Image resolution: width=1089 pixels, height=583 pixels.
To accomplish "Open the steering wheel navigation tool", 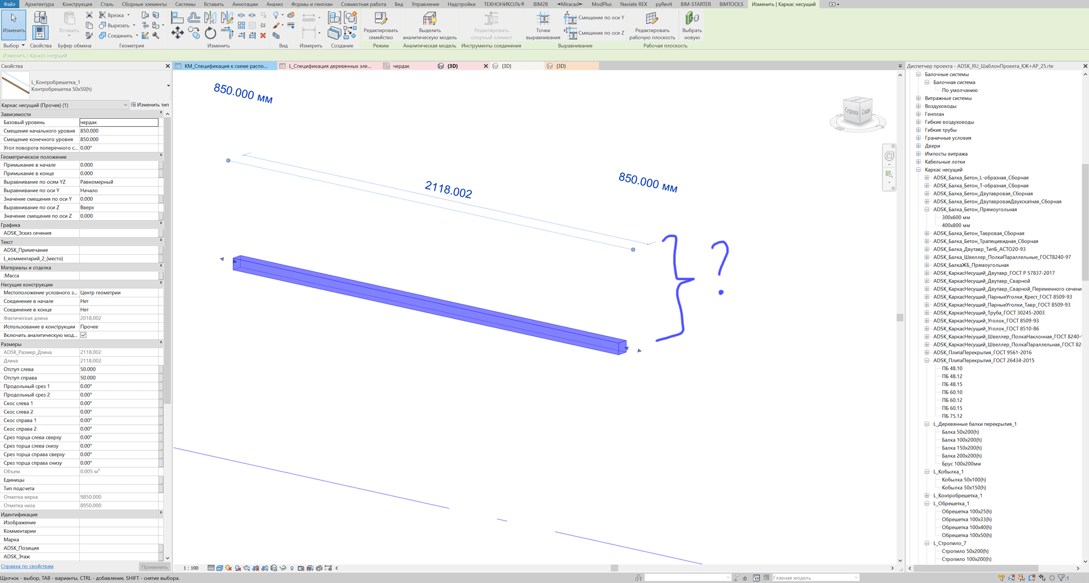I will [x=889, y=156].
